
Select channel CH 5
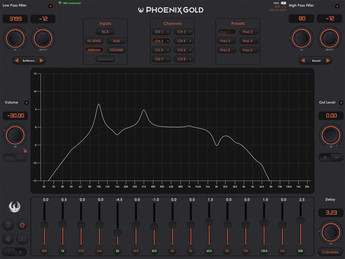(161, 50)
